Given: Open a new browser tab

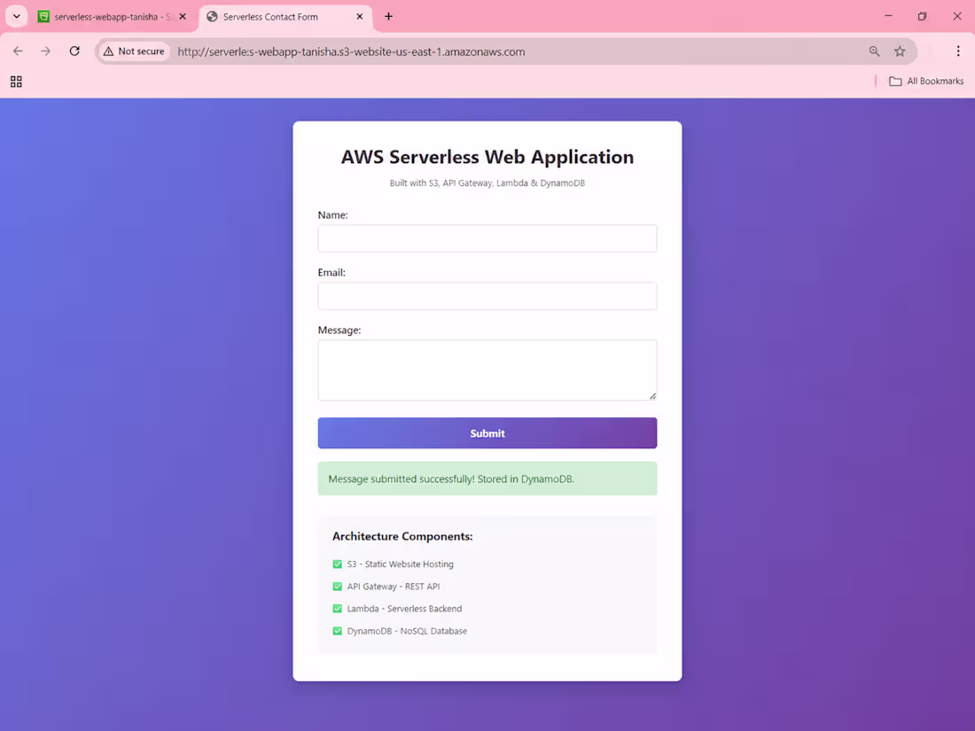Looking at the screenshot, I should pyautogui.click(x=388, y=17).
